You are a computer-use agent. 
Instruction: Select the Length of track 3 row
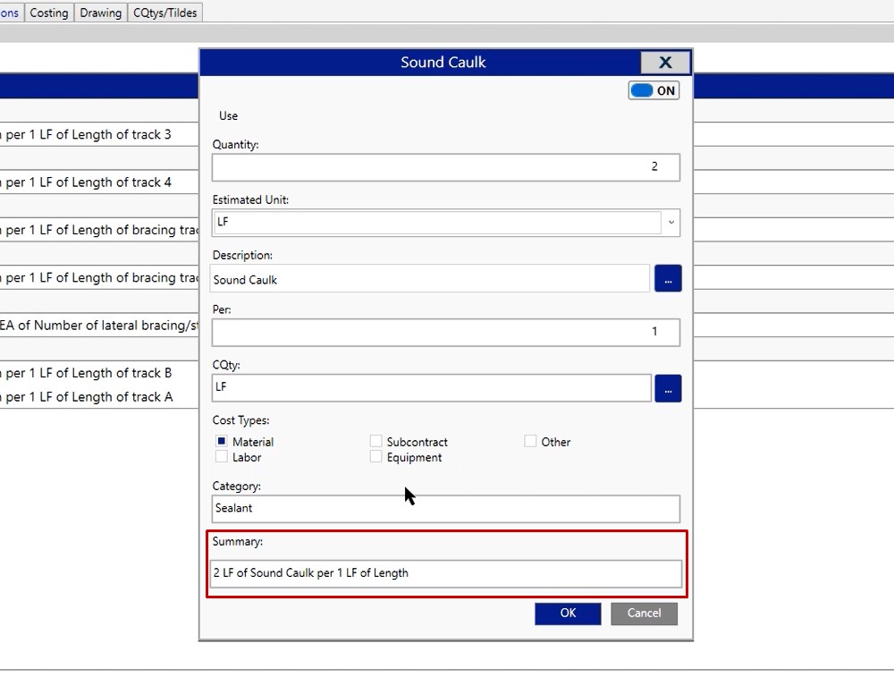pyautogui.click(x=89, y=135)
